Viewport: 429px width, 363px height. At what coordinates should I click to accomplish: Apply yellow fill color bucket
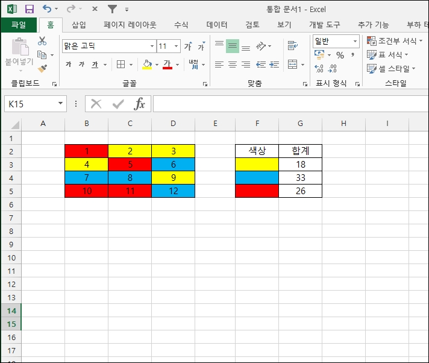[x=147, y=65]
